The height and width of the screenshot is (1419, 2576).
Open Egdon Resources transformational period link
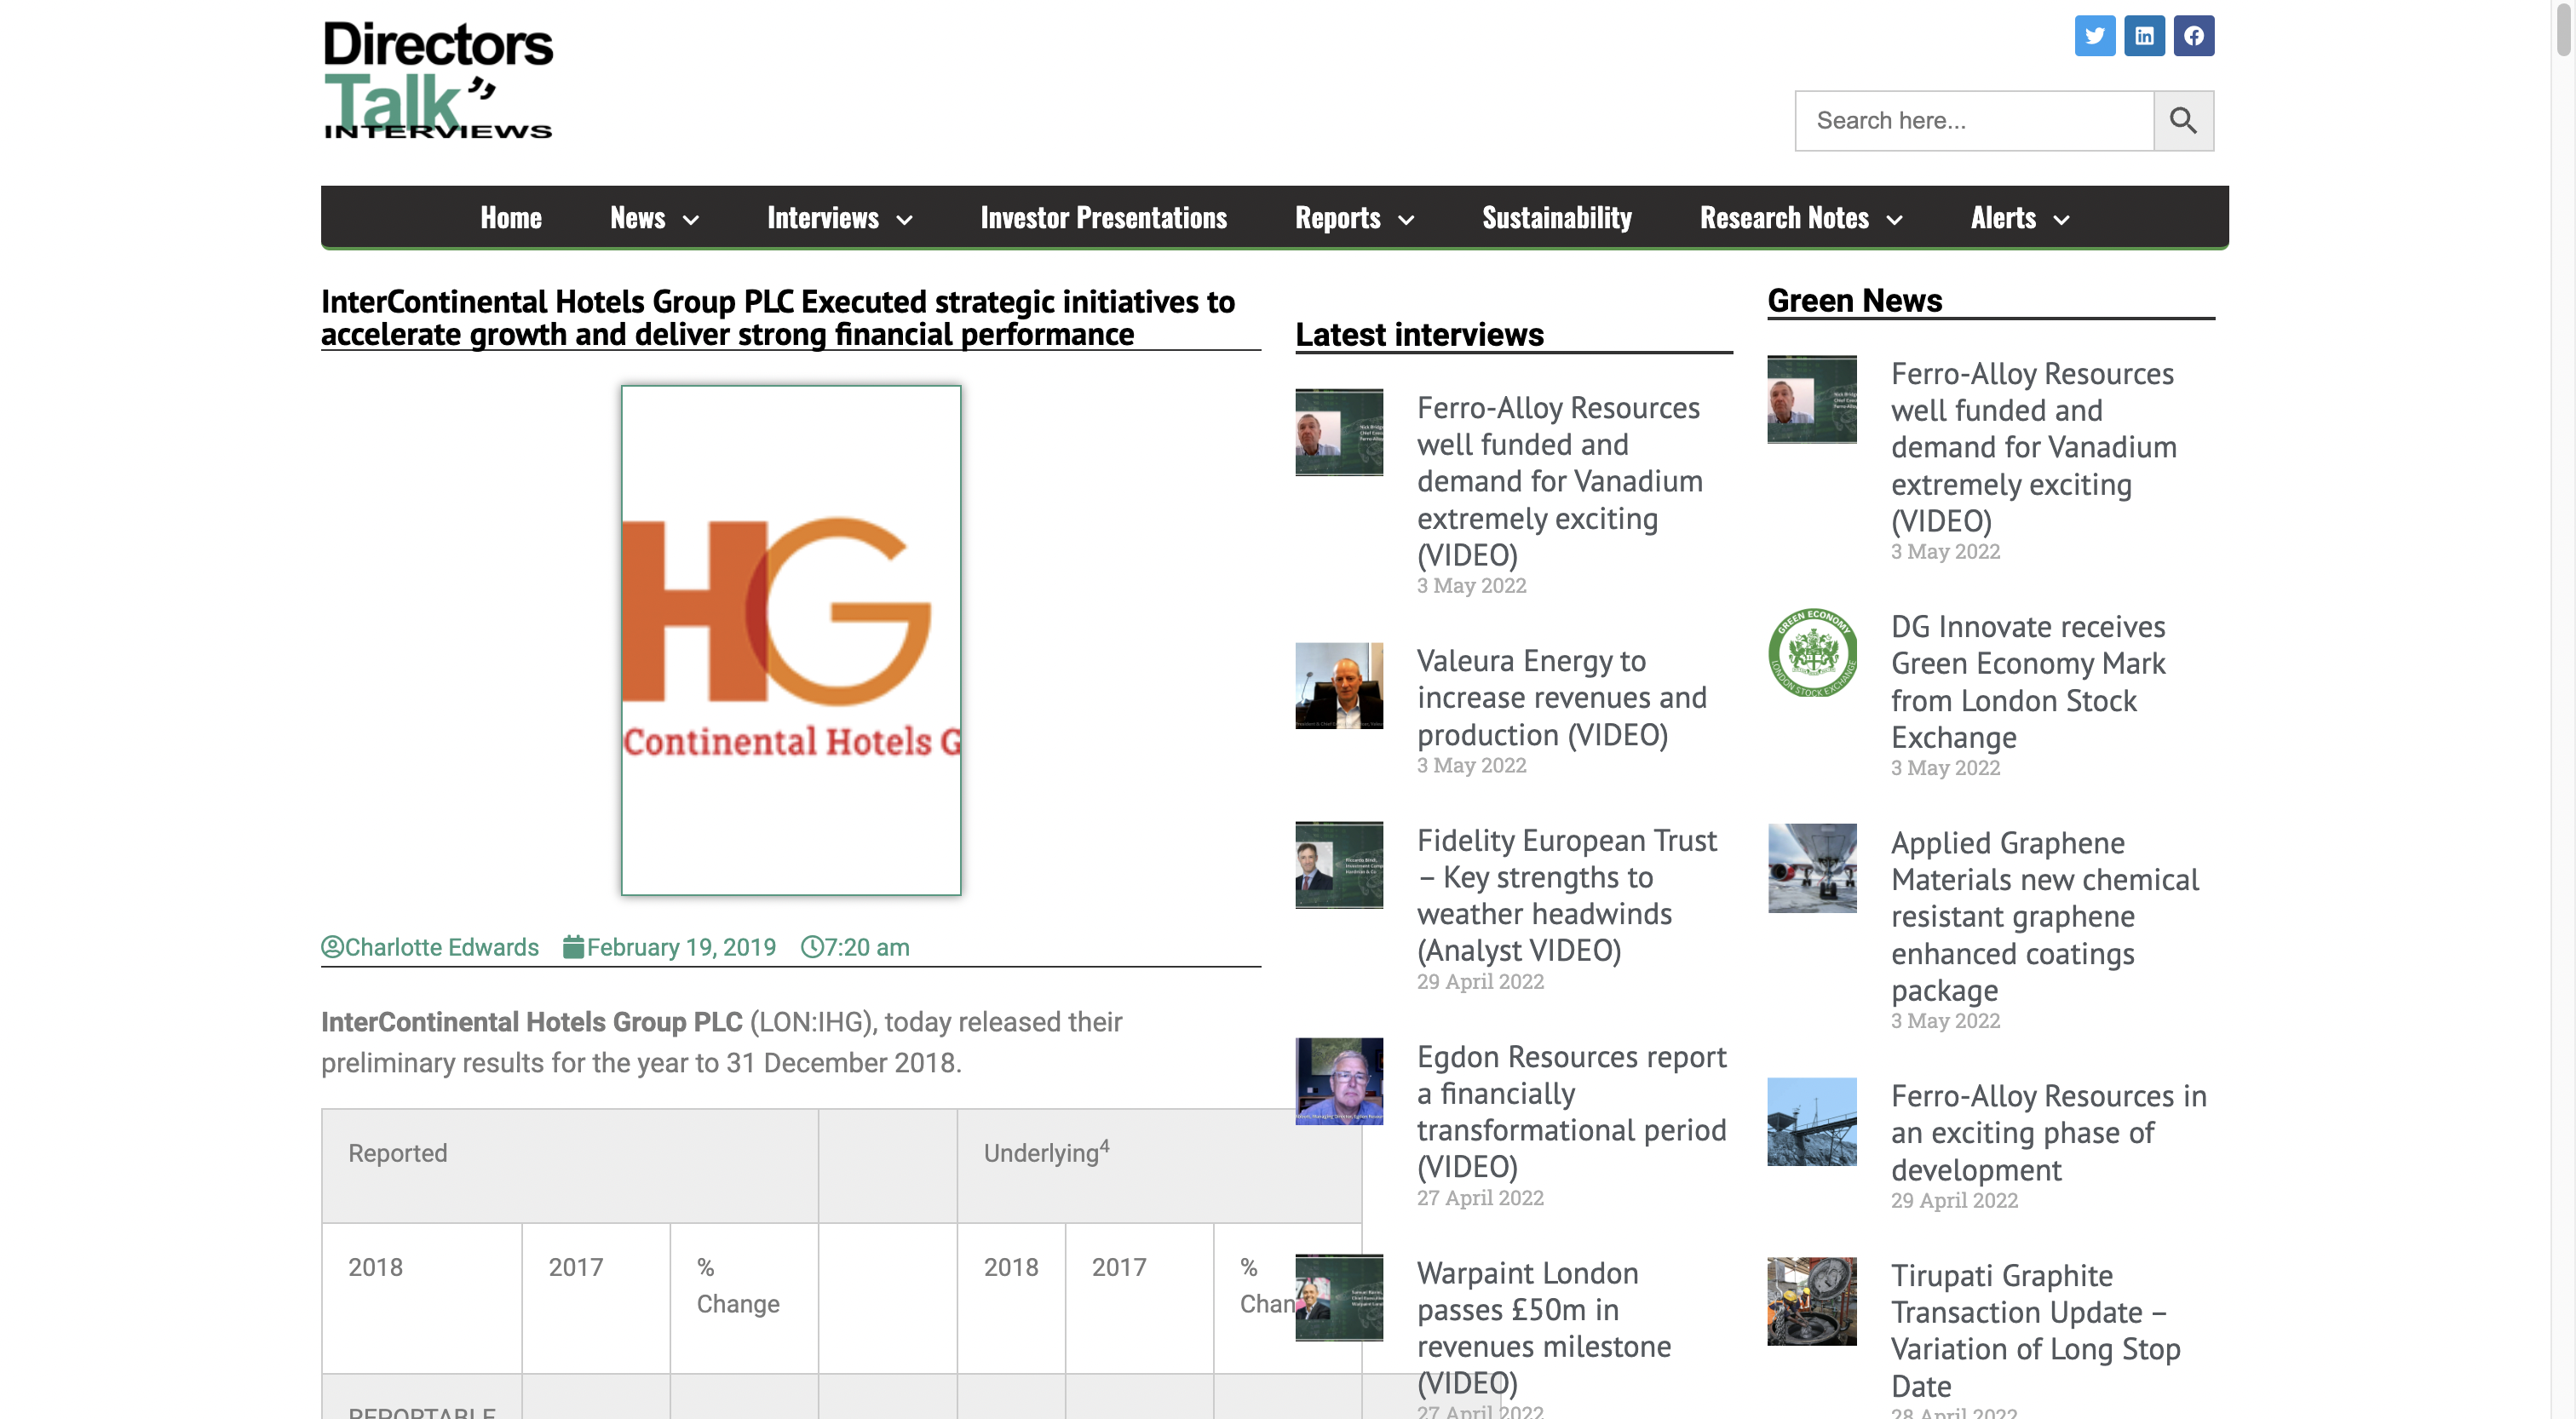tap(1572, 1111)
